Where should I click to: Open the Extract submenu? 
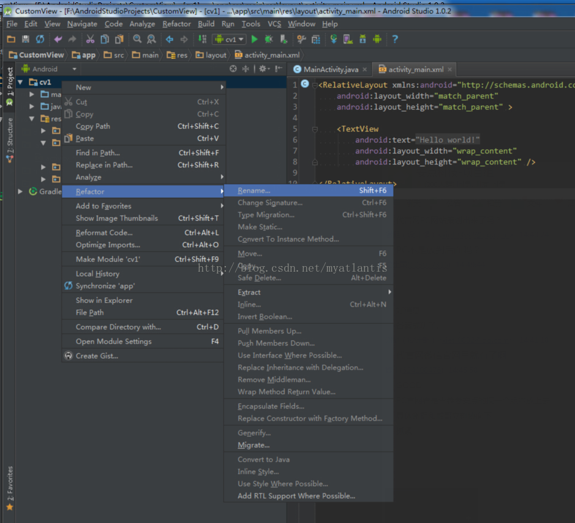[x=309, y=292]
